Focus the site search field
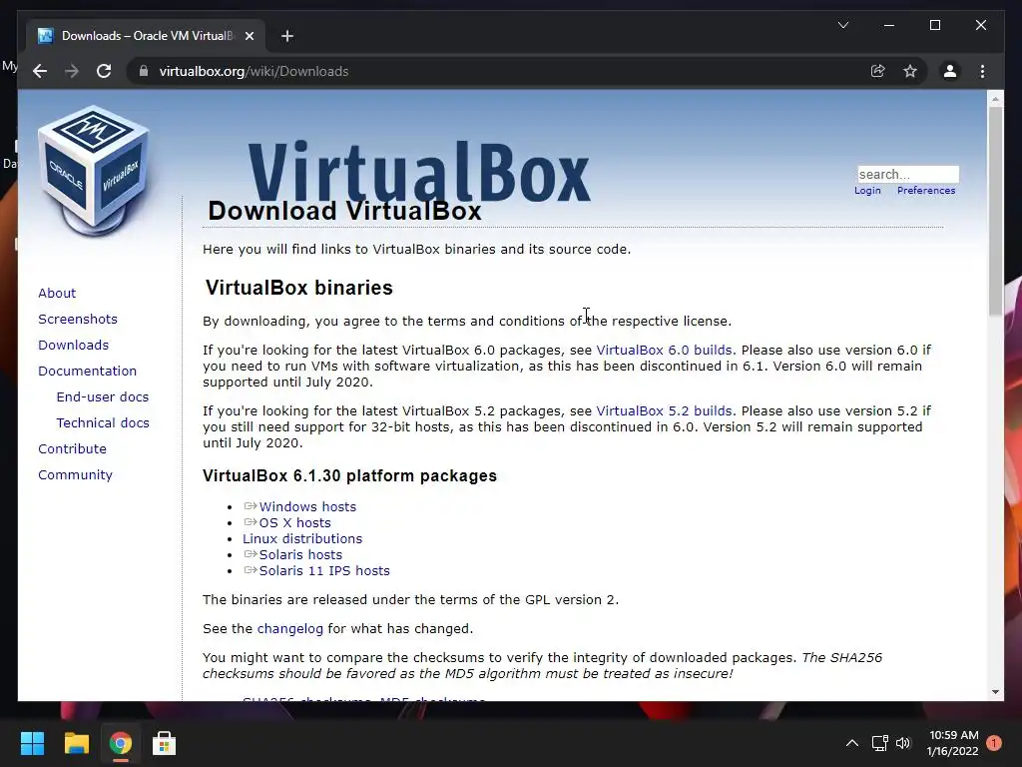 coord(908,174)
